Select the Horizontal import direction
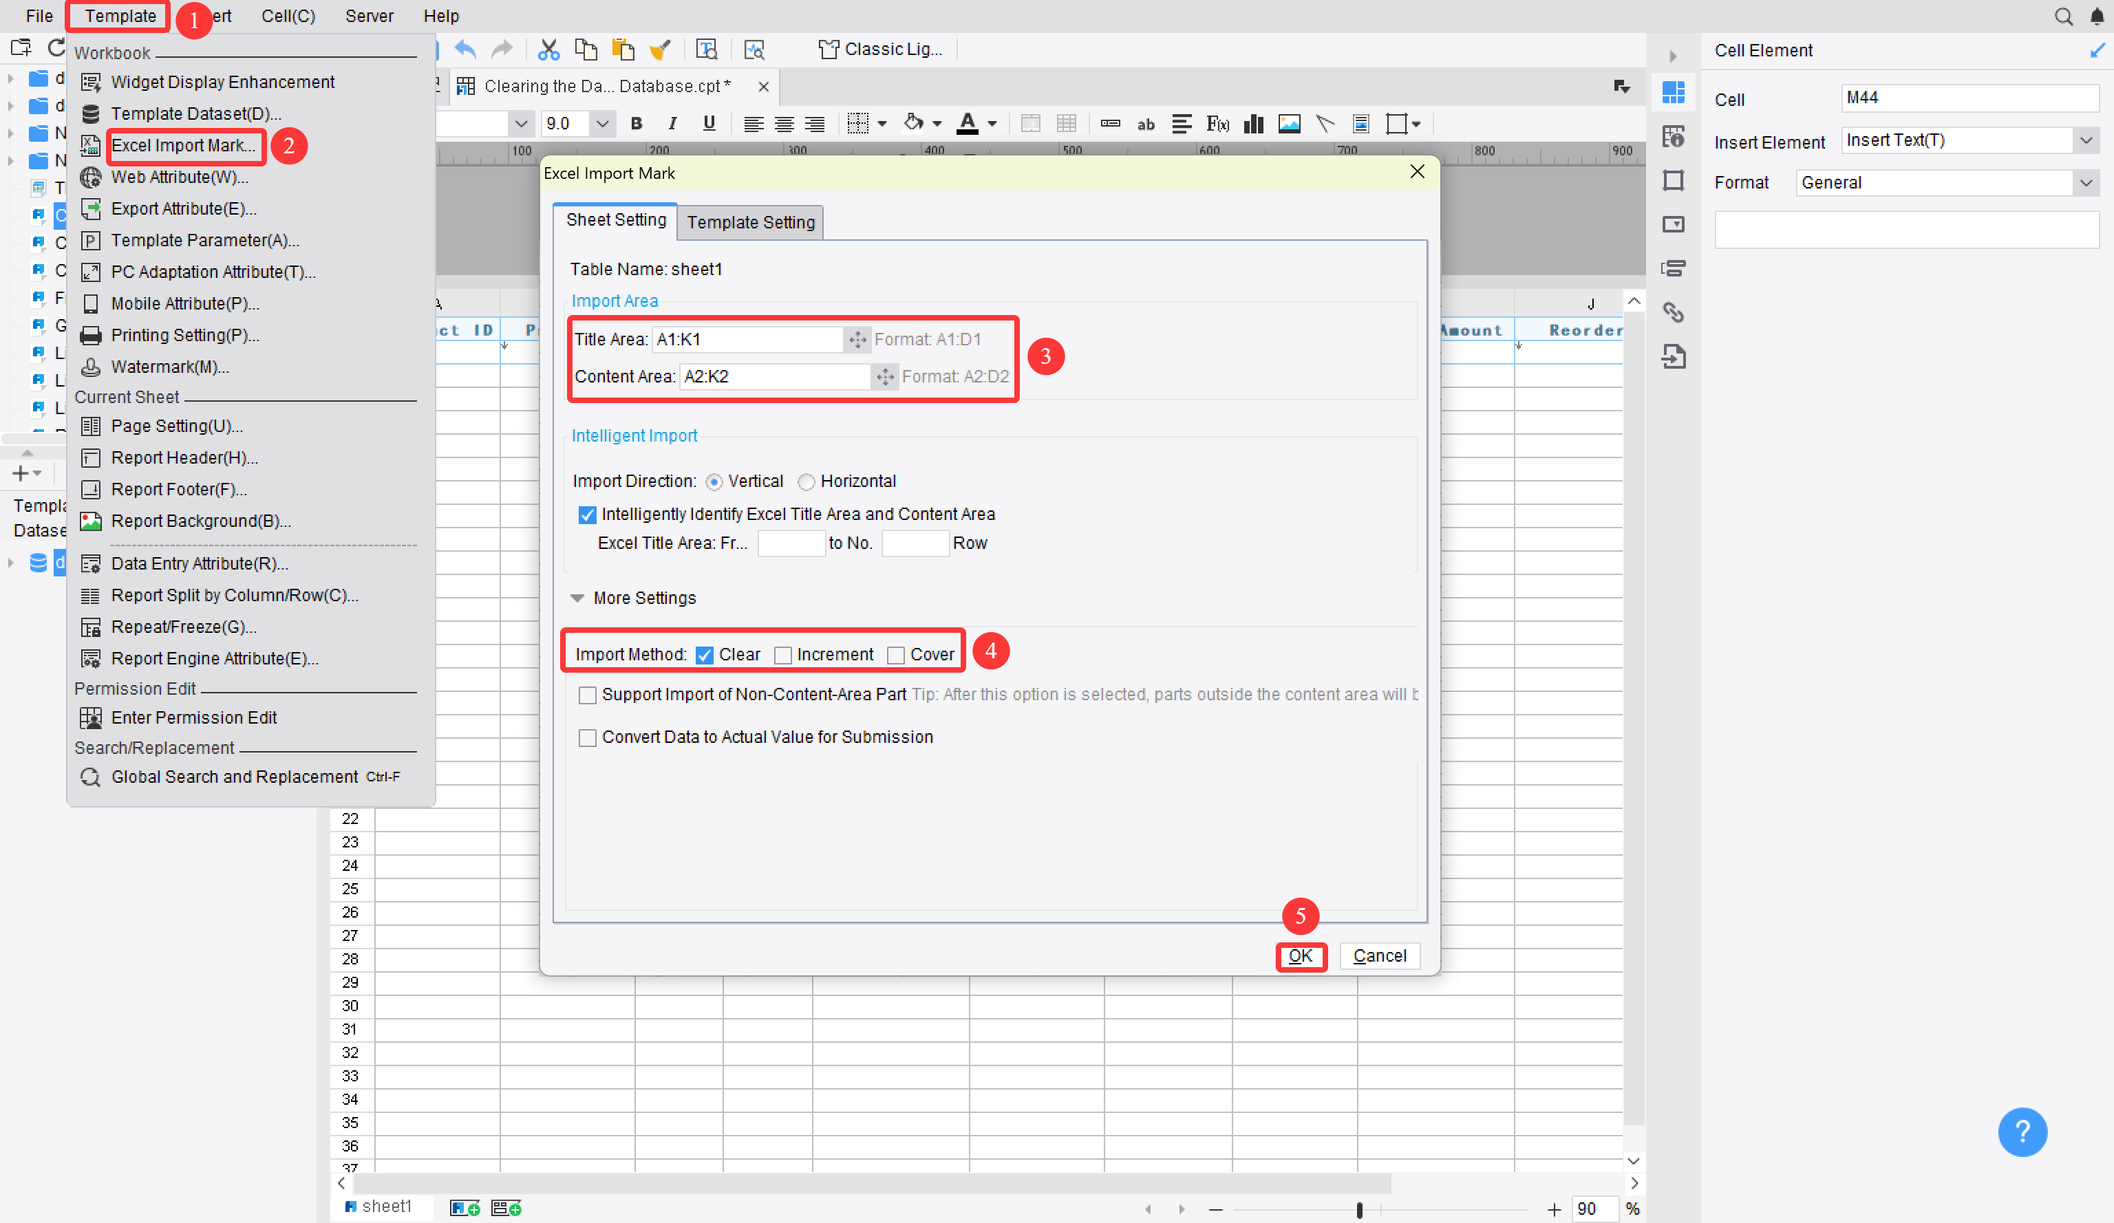2114x1223 pixels. coord(807,482)
